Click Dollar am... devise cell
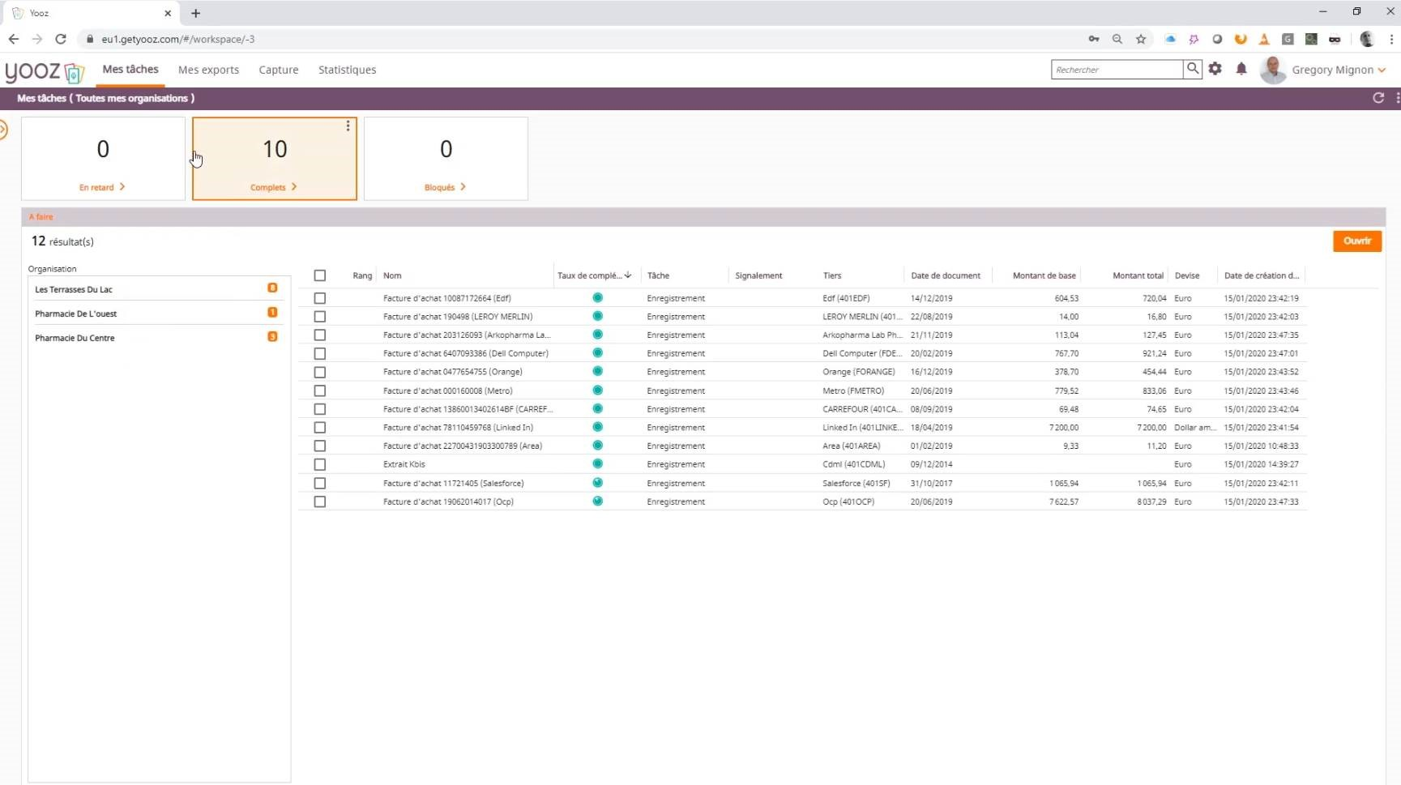 (x=1195, y=428)
